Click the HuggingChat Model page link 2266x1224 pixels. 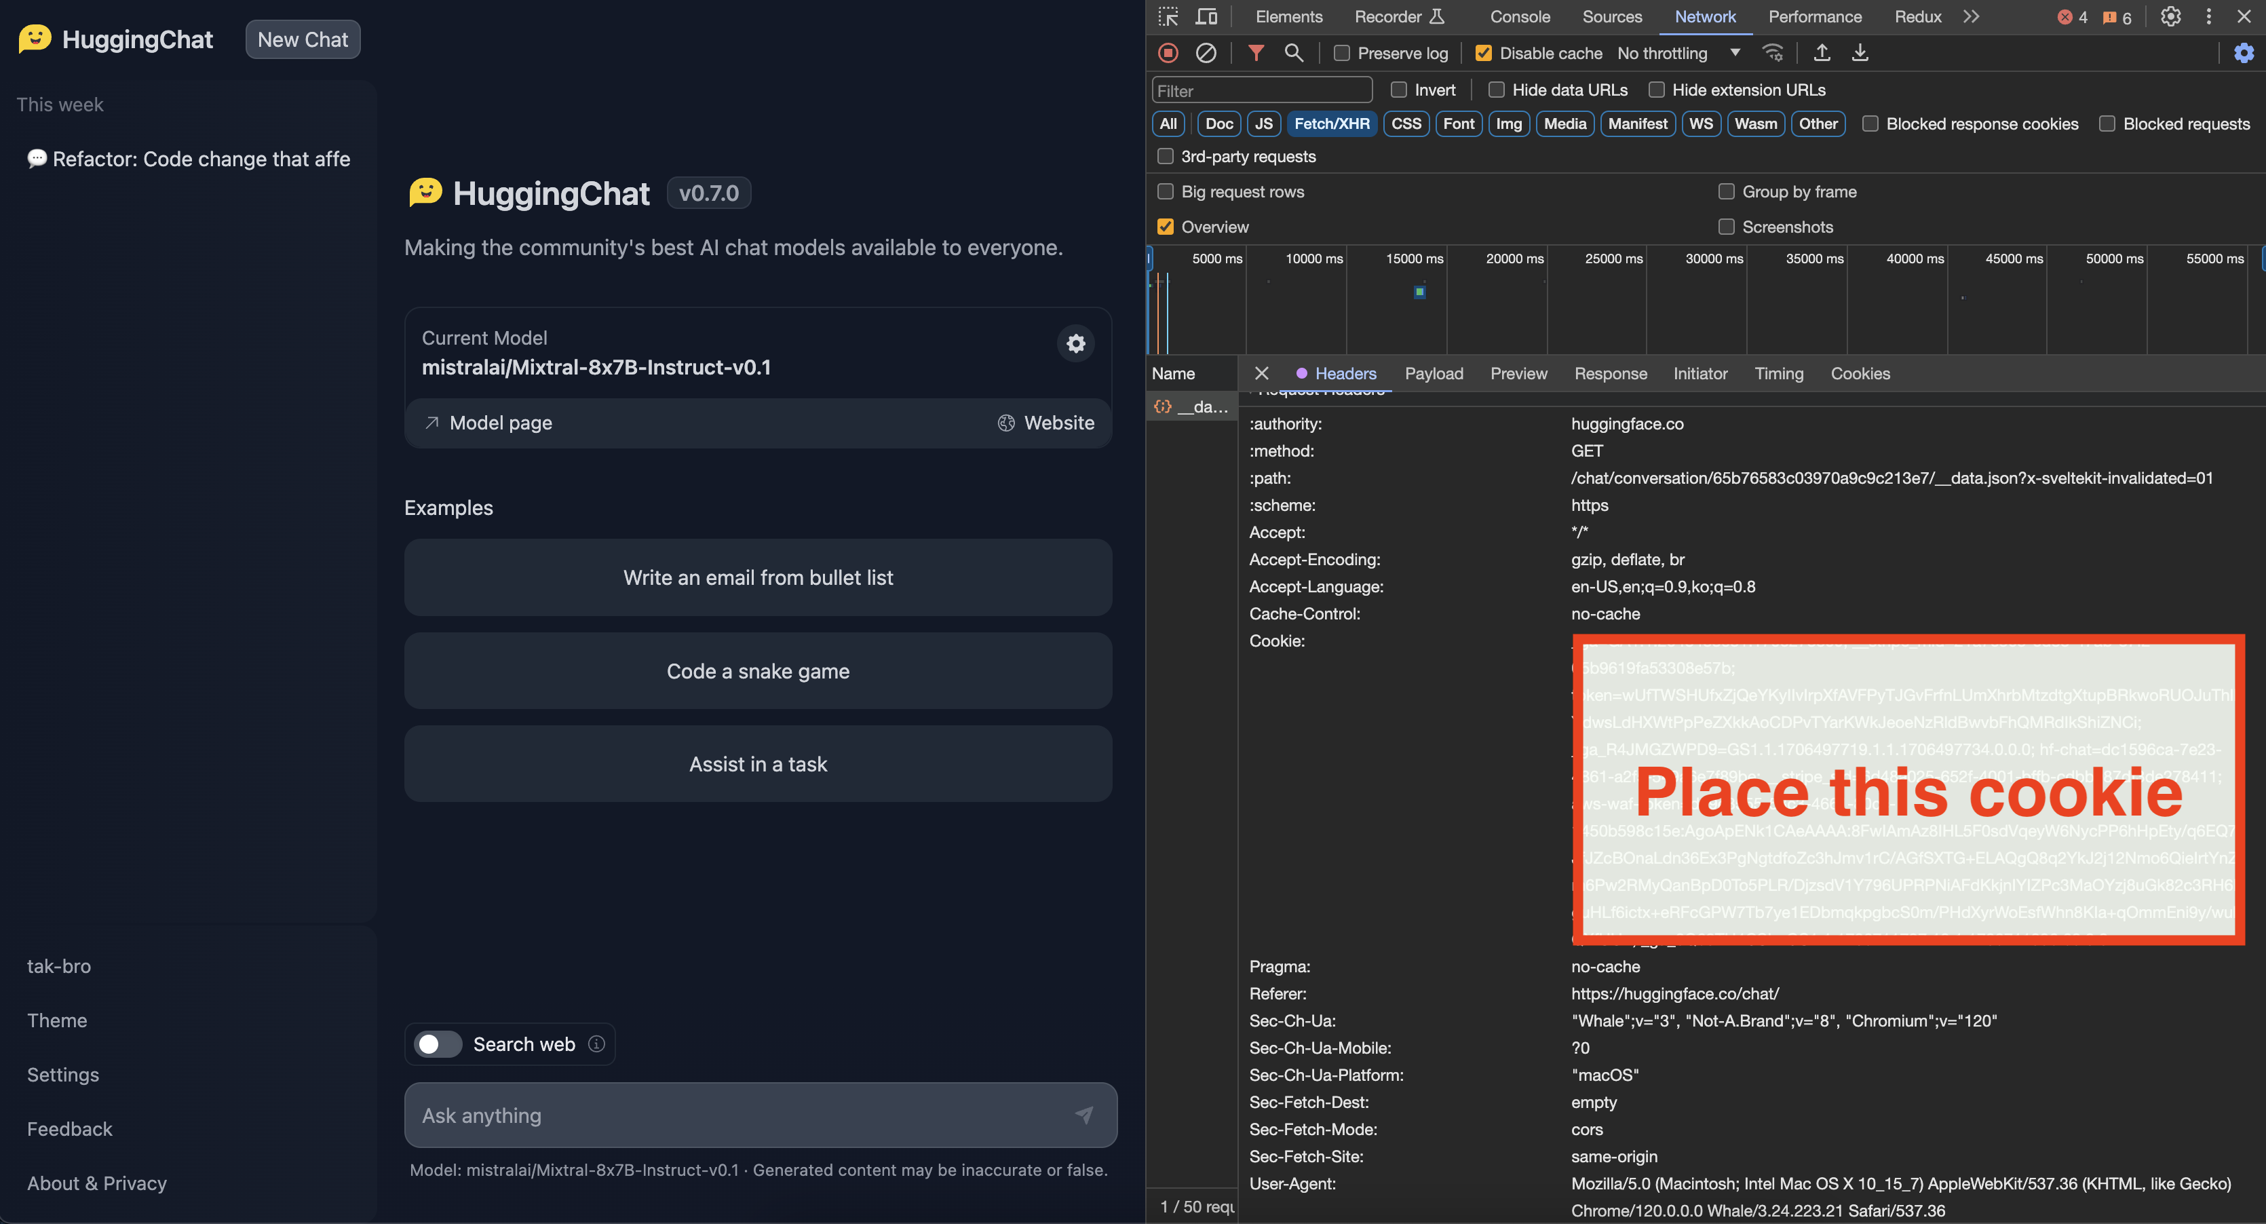(x=486, y=422)
